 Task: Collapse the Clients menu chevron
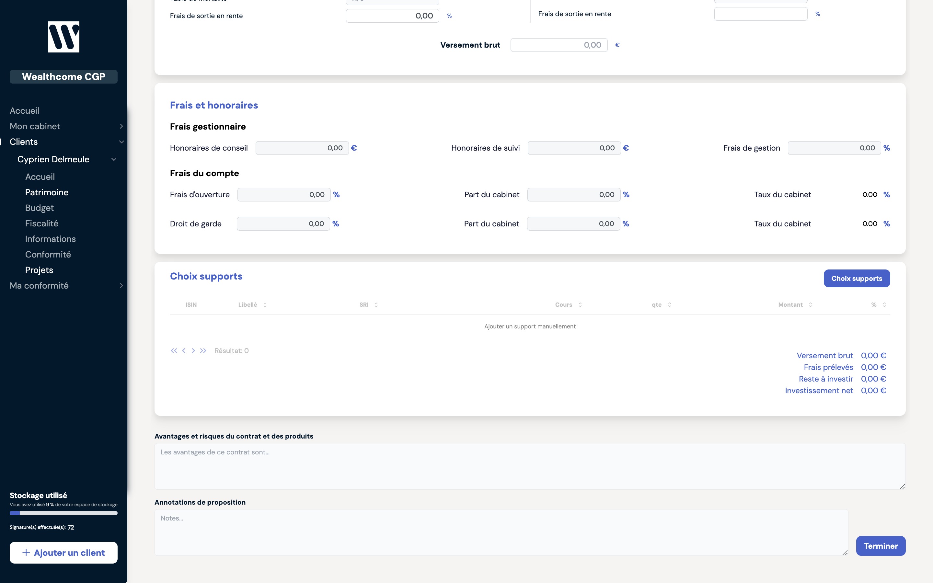point(121,142)
